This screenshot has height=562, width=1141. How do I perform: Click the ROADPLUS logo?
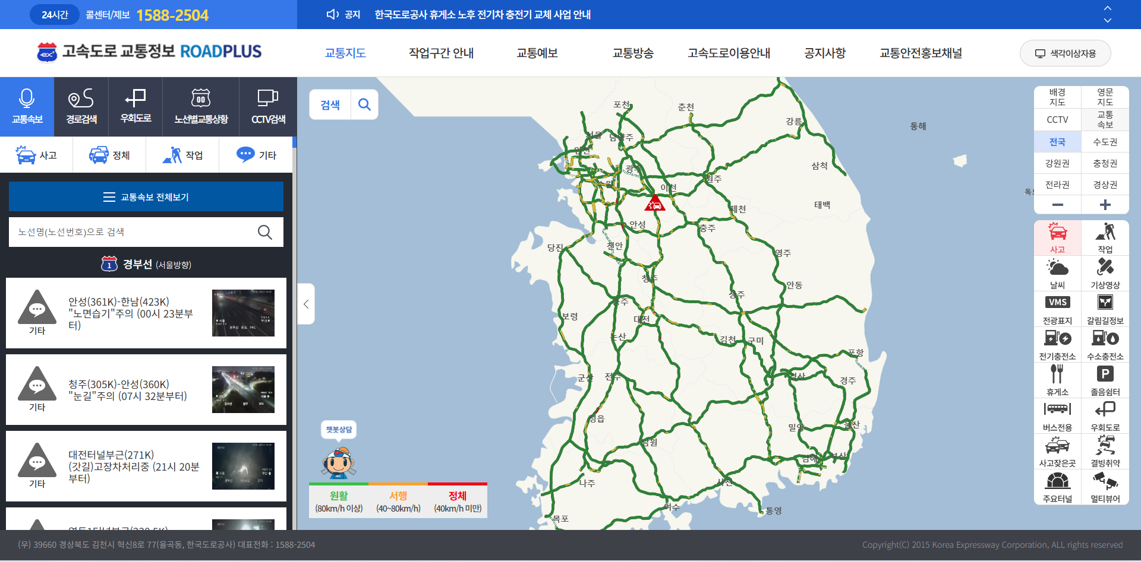point(149,52)
